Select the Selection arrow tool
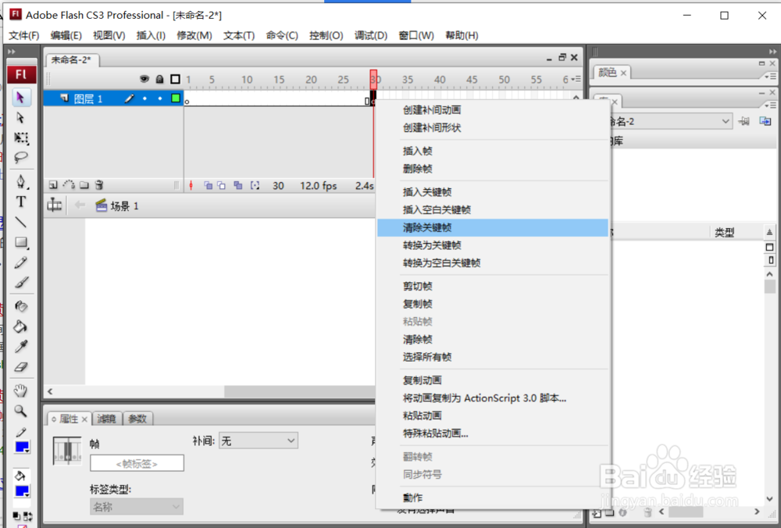This screenshot has width=781, height=528. [21, 98]
